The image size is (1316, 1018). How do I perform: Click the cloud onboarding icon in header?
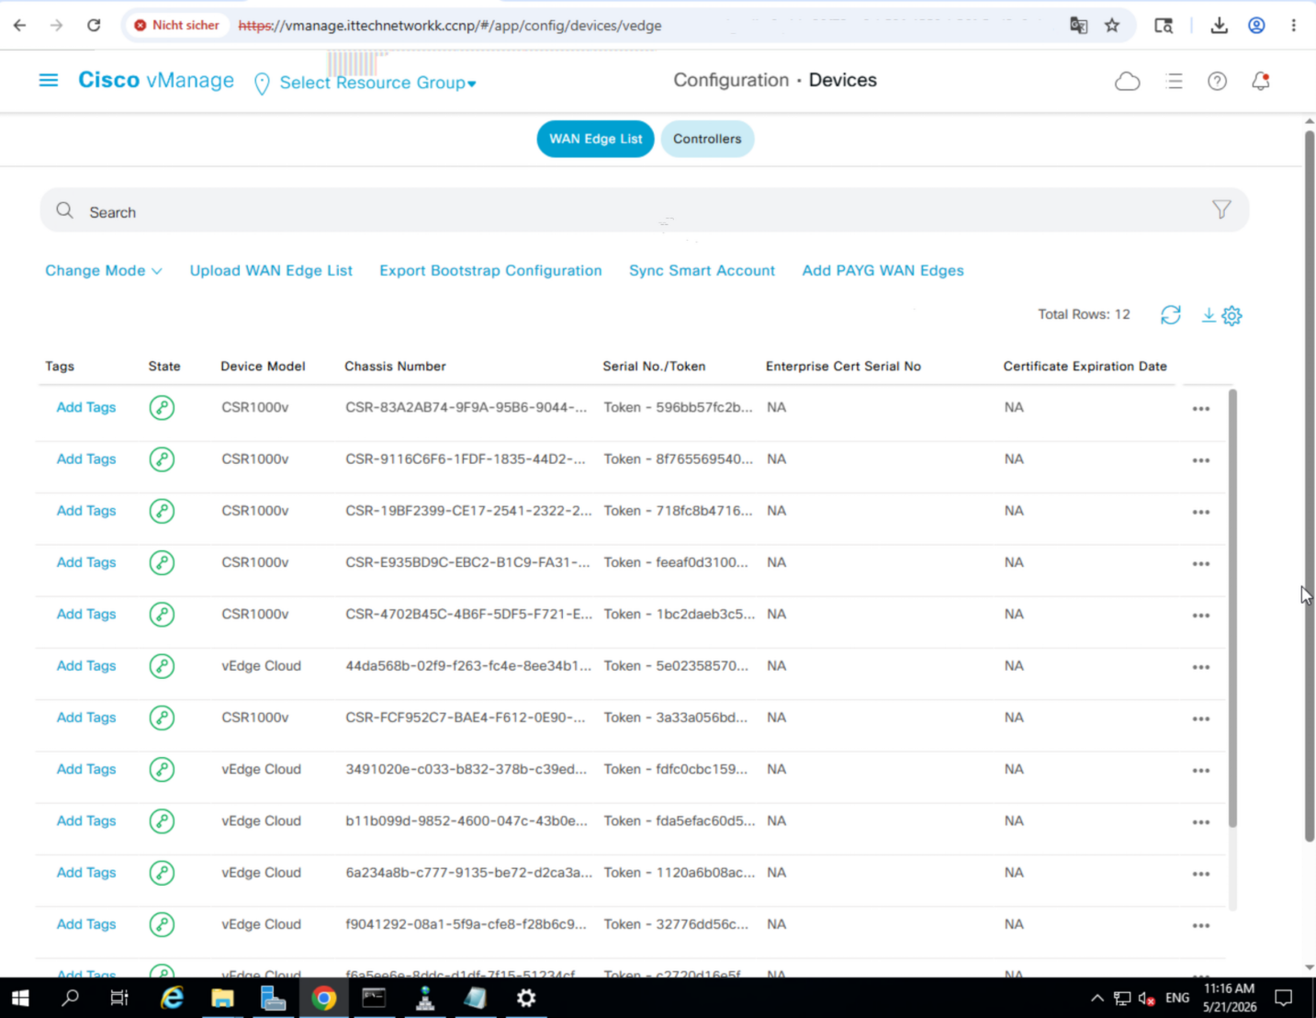pos(1127,82)
